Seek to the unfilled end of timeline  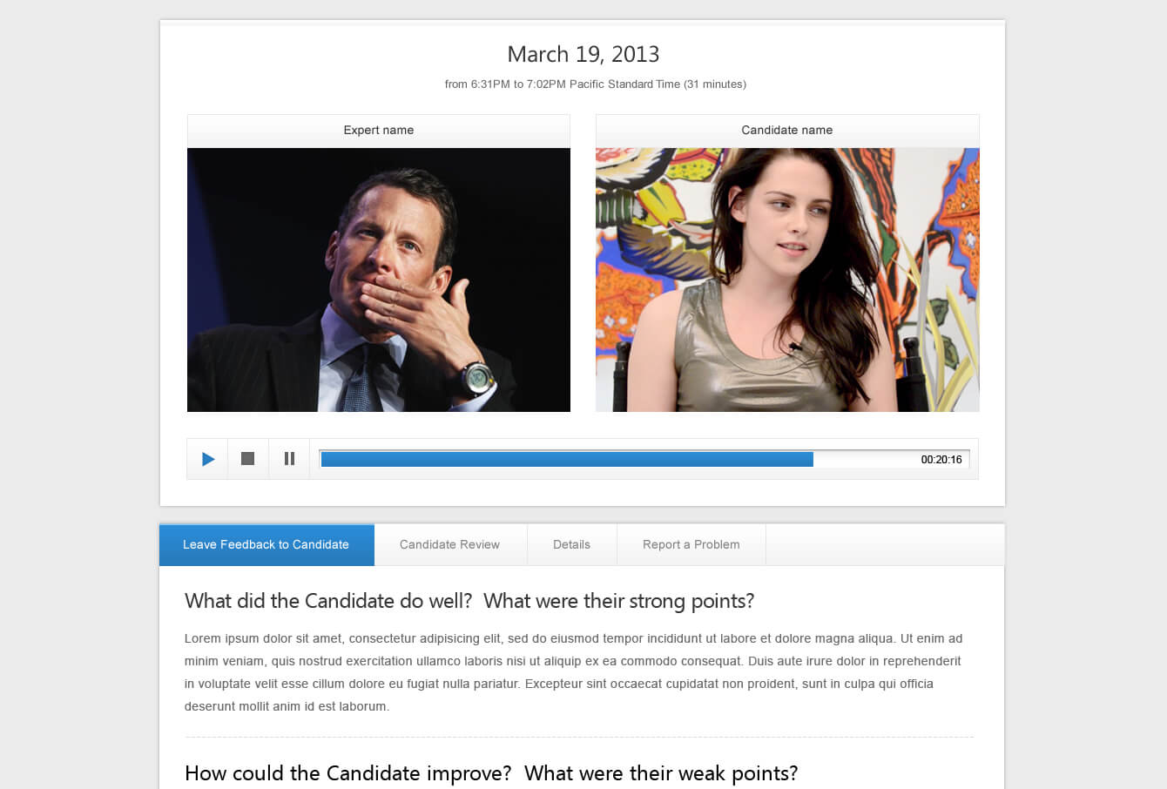(866, 460)
